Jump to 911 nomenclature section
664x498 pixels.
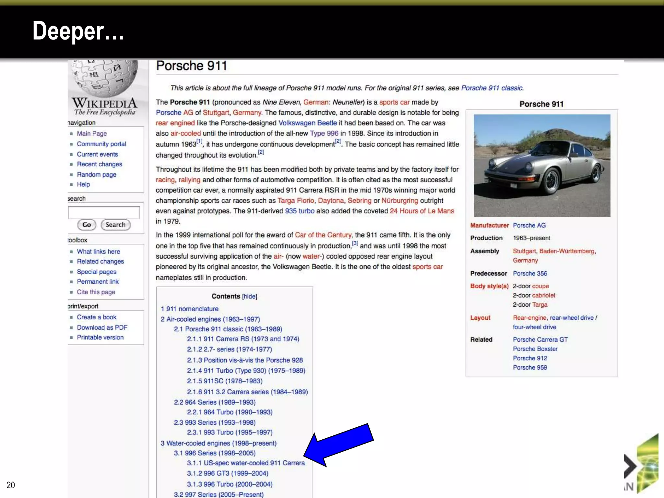pos(190,309)
